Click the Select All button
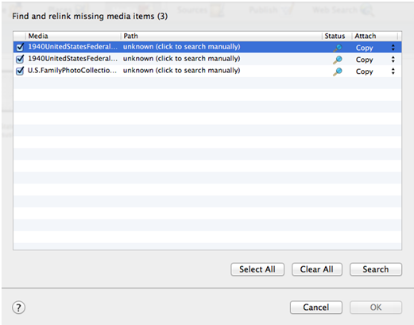Screen dimensions: 414x325 (257, 269)
